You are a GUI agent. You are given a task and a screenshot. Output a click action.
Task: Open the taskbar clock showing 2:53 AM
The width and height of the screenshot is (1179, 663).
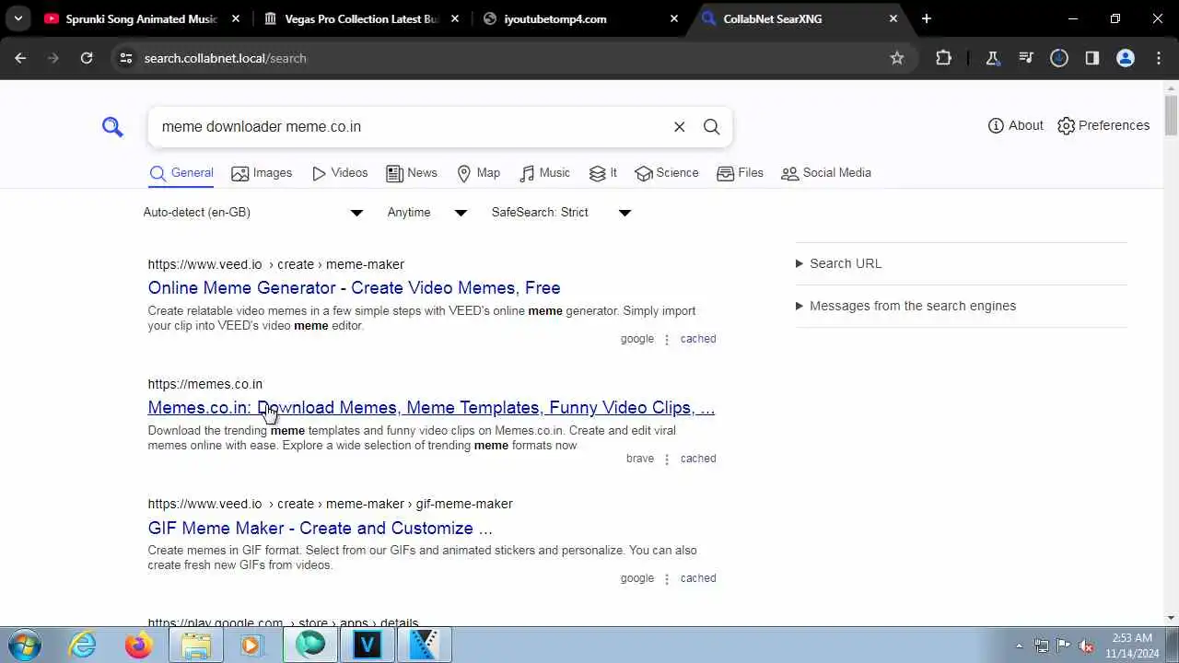coord(1132,646)
